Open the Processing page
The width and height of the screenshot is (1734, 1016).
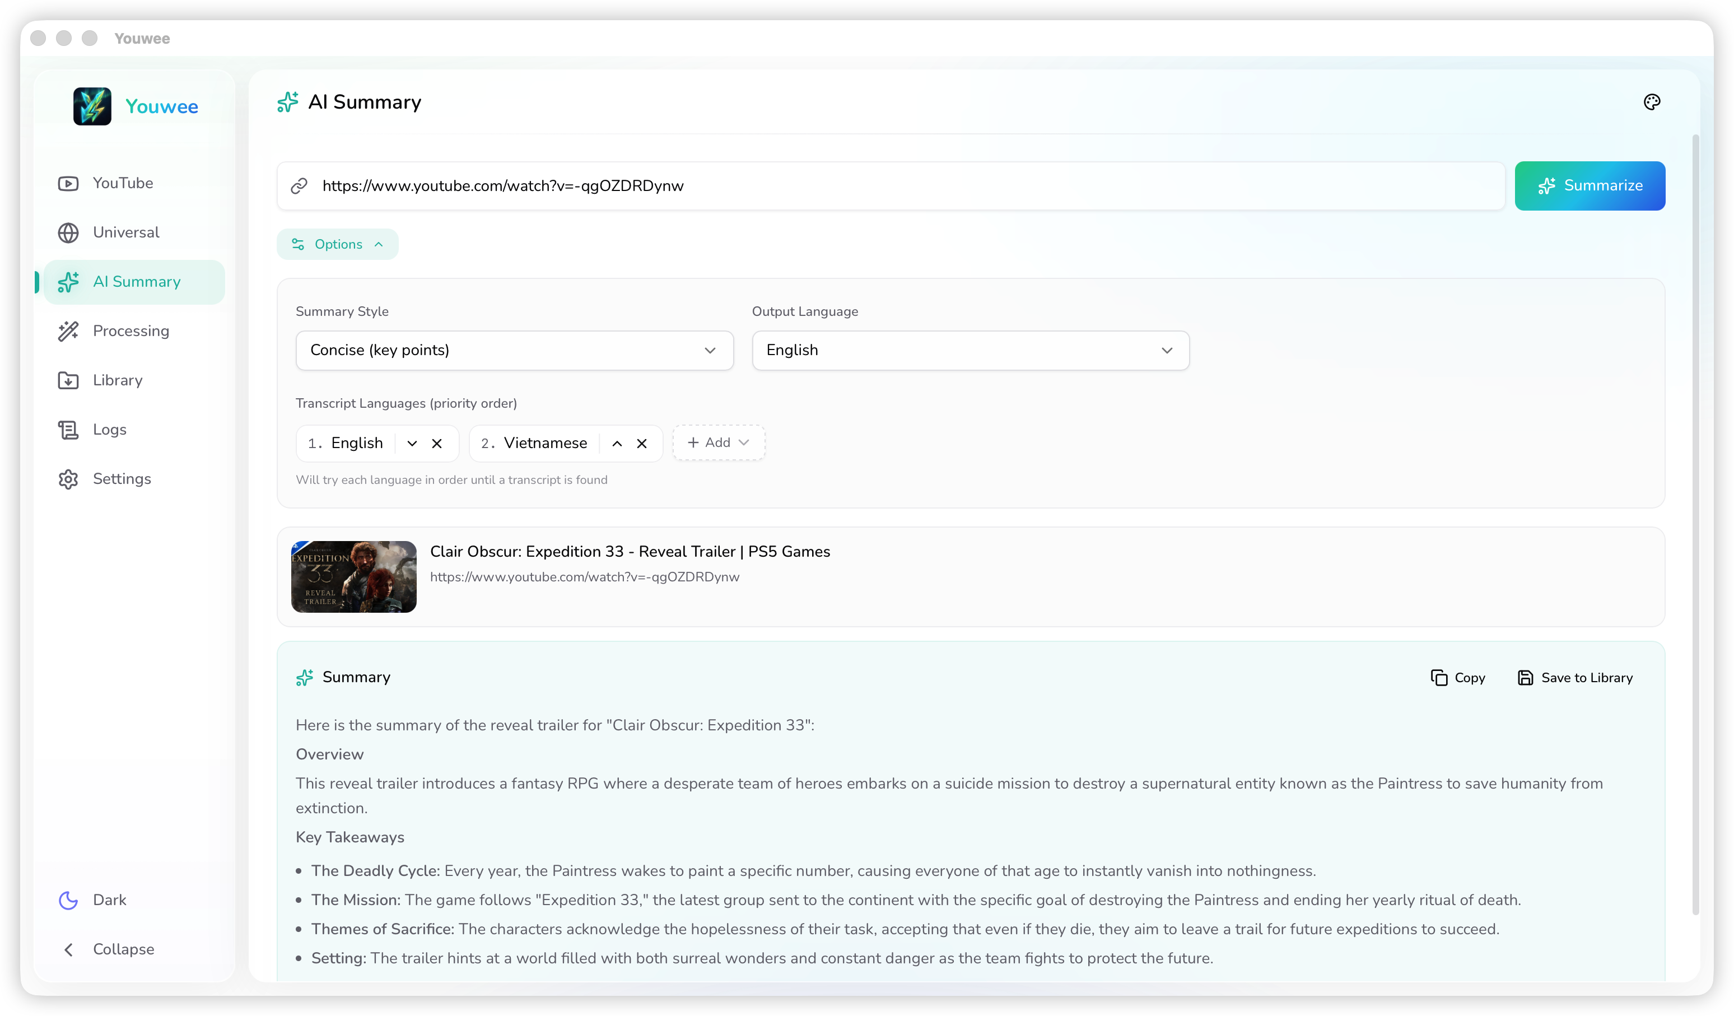(x=130, y=331)
